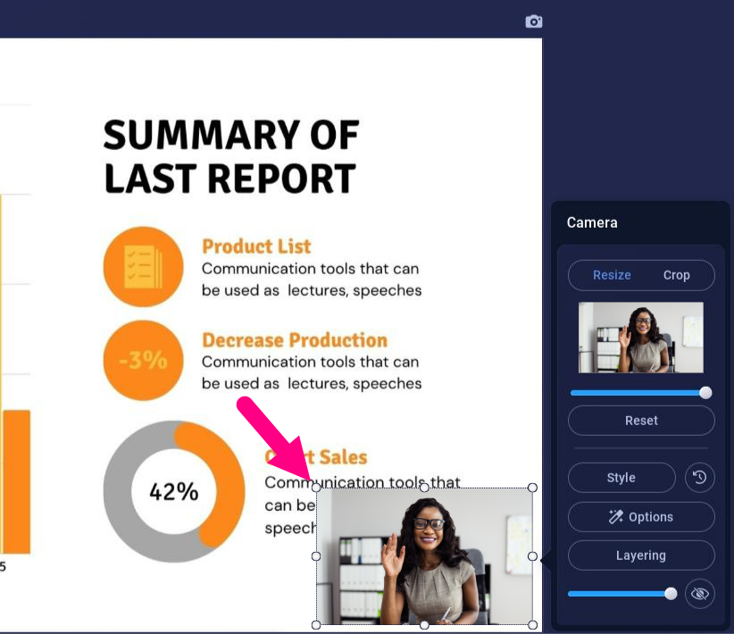Image resolution: width=734 pixels, height=634 pixels.
Task: Select the Summary of Last Report title
Action: point(230,157)
